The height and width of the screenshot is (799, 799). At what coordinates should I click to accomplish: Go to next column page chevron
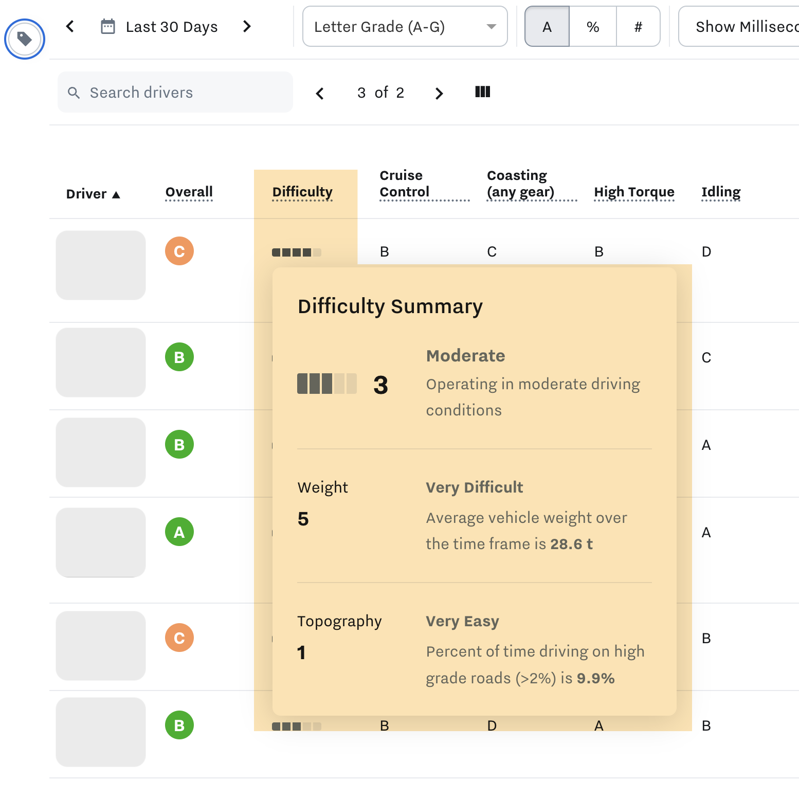click(439, 93)
